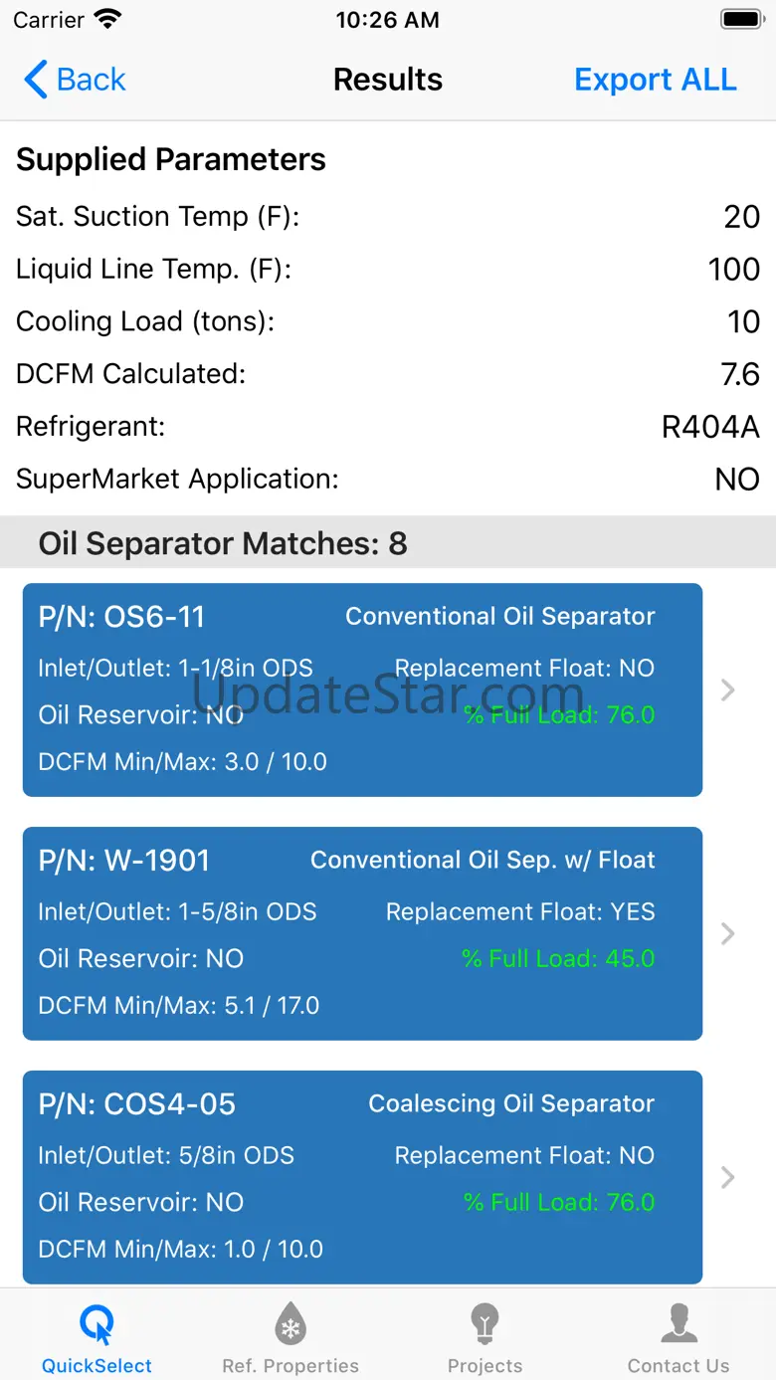Open the W-1901 Oil Sep. w/ Float card
This screenshot has width=776, height=1380.
362,933
